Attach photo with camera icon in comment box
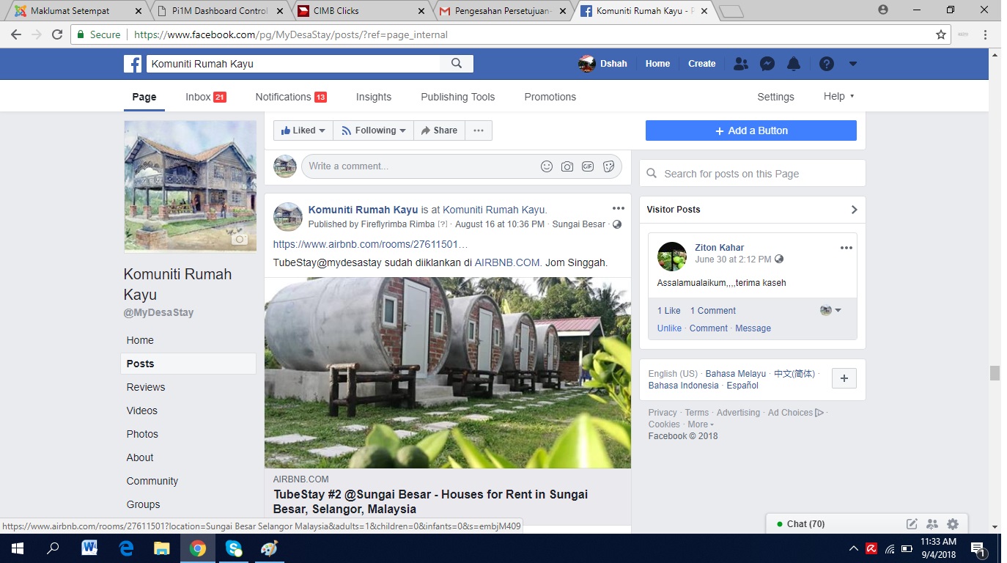The height and width of the screenshot is (563, 1007). pyautogui.click(x=567, y=166)
